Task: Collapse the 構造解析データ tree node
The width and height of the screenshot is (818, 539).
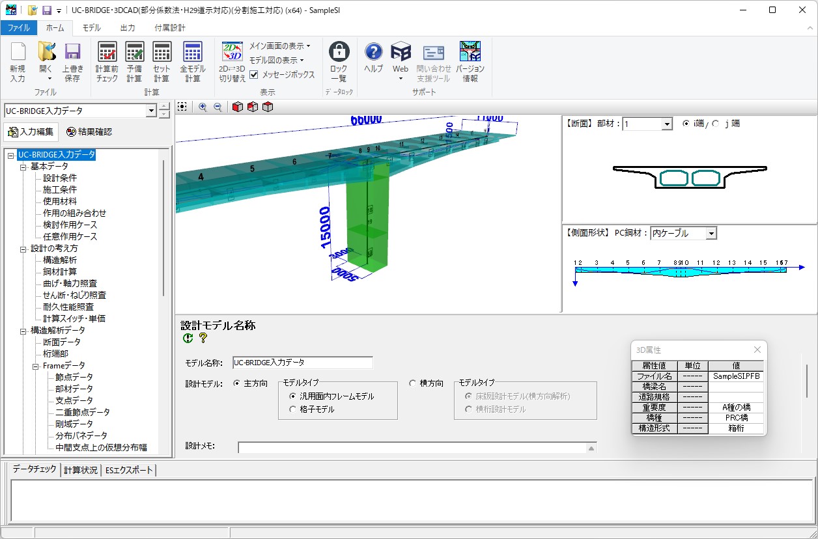Action: click(x=23, y=331)
